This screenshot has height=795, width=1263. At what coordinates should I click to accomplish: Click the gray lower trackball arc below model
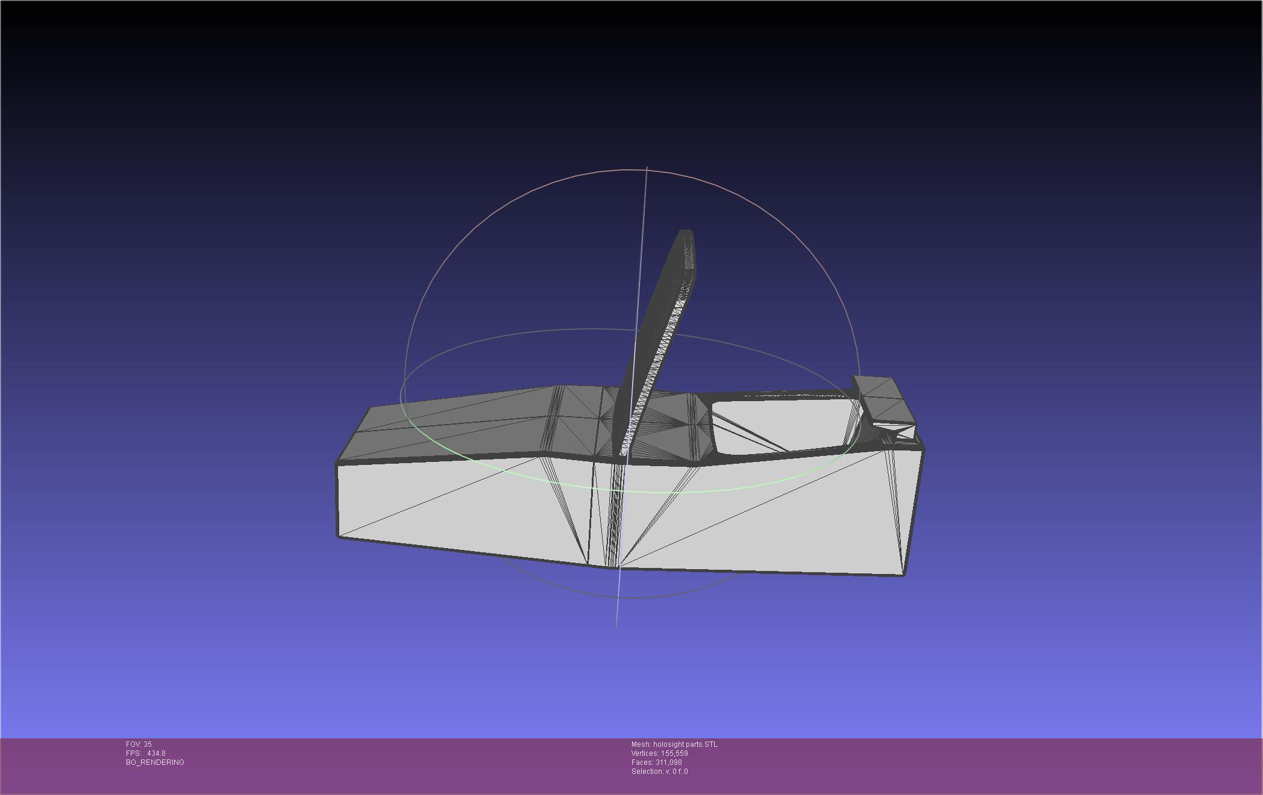pos(663,596)
